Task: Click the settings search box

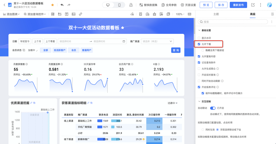Action: [233, 22]
